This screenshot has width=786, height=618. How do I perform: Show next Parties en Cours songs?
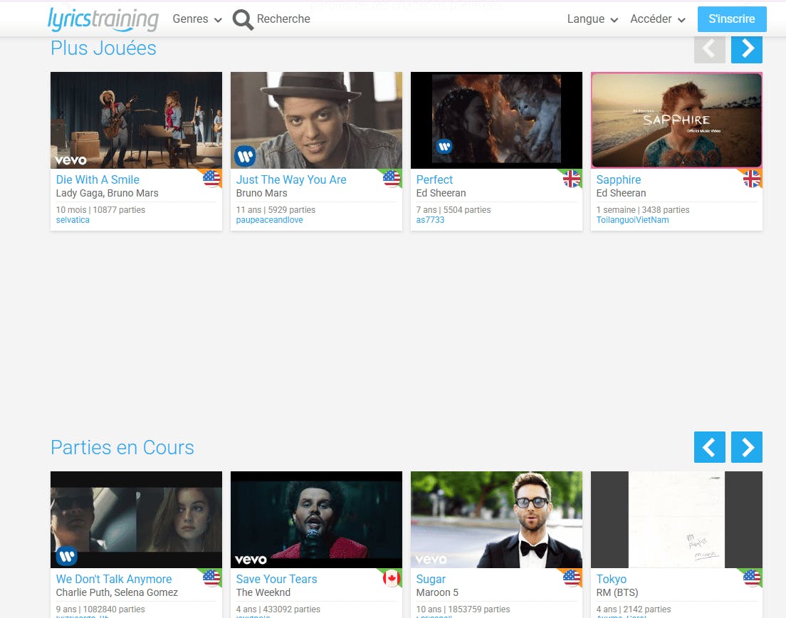pyautogui.click(x=746, y=447)
